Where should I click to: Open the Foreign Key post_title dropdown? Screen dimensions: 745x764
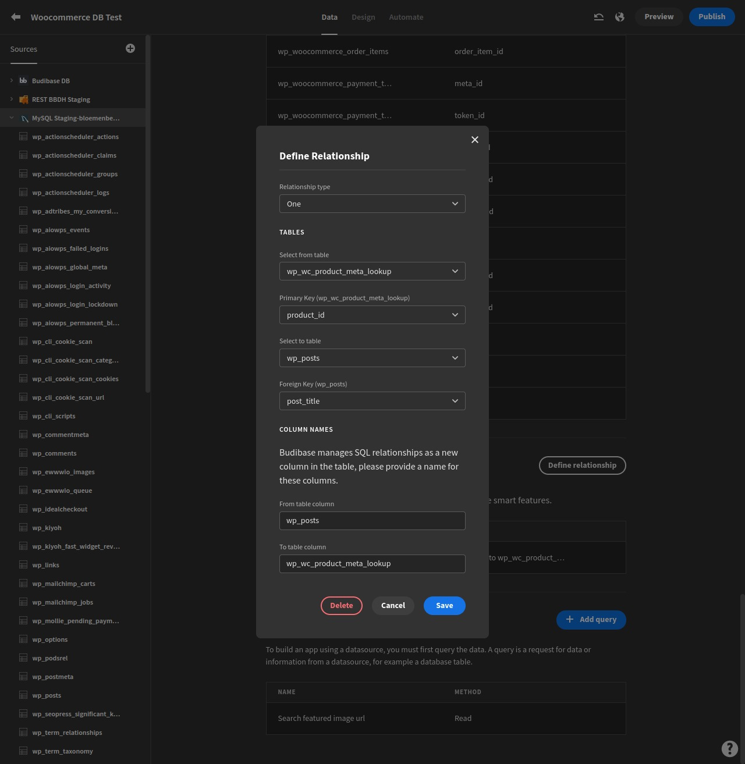(372, 401)
